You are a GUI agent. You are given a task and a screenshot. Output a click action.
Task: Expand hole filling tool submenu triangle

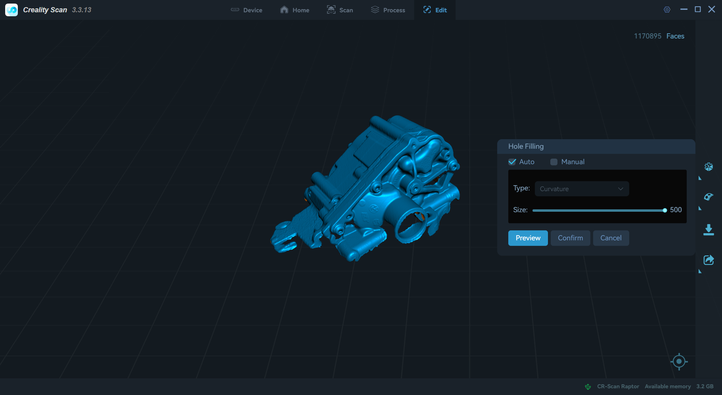tap(700, 209)
